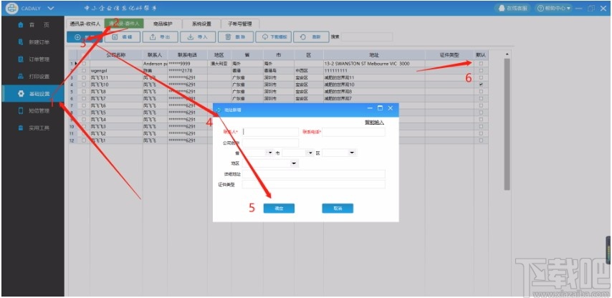Click the CADALY printer logo icon
Screen dimensions: 612x298
pyautogui.click(x=12, y=8)
